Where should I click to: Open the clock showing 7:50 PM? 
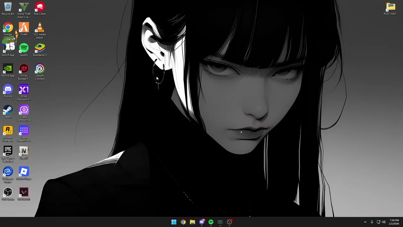(394, 222)
